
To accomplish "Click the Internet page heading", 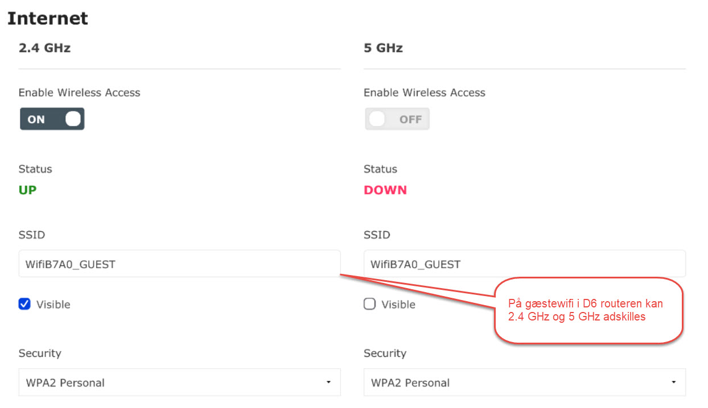I will [x=48, y=18].
